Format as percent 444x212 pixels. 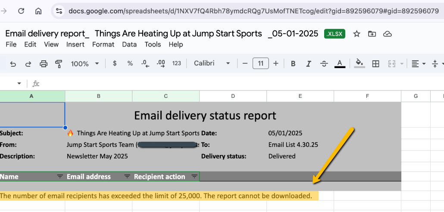pyautogui.click(x=130, y=63)
